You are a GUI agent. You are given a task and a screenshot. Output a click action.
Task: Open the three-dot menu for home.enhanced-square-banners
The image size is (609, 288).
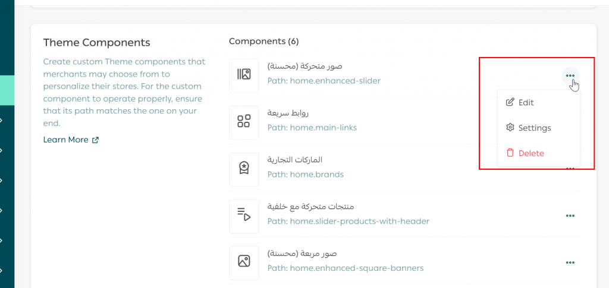[x=570, y=262]
